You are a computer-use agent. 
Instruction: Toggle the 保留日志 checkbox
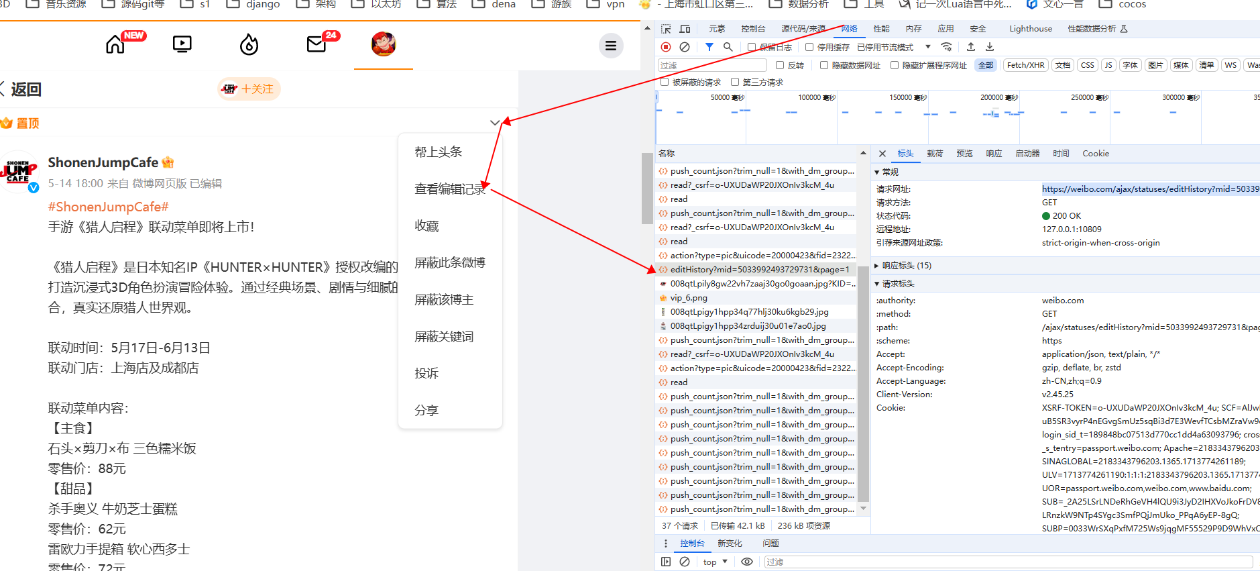[x=752, y=47]
